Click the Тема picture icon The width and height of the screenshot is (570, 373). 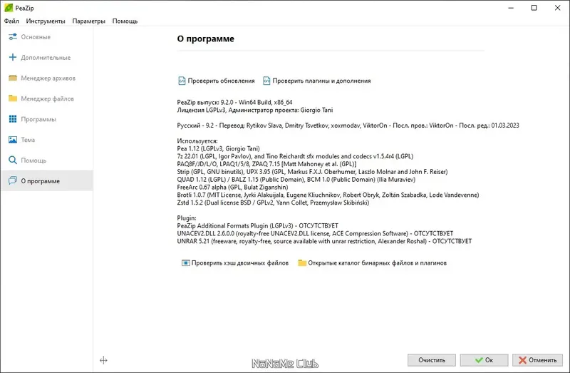tap(12, 140)
